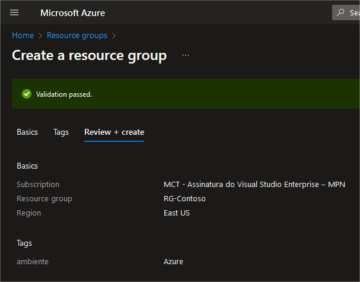Image resolution: width=360 pixels, height=282 pixels.
Task: Switch to the Tags tab
Action: pos(61,132)
